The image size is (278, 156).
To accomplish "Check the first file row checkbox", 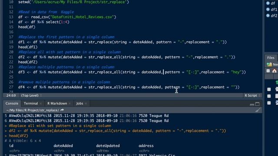I will (x=269, y=89).
